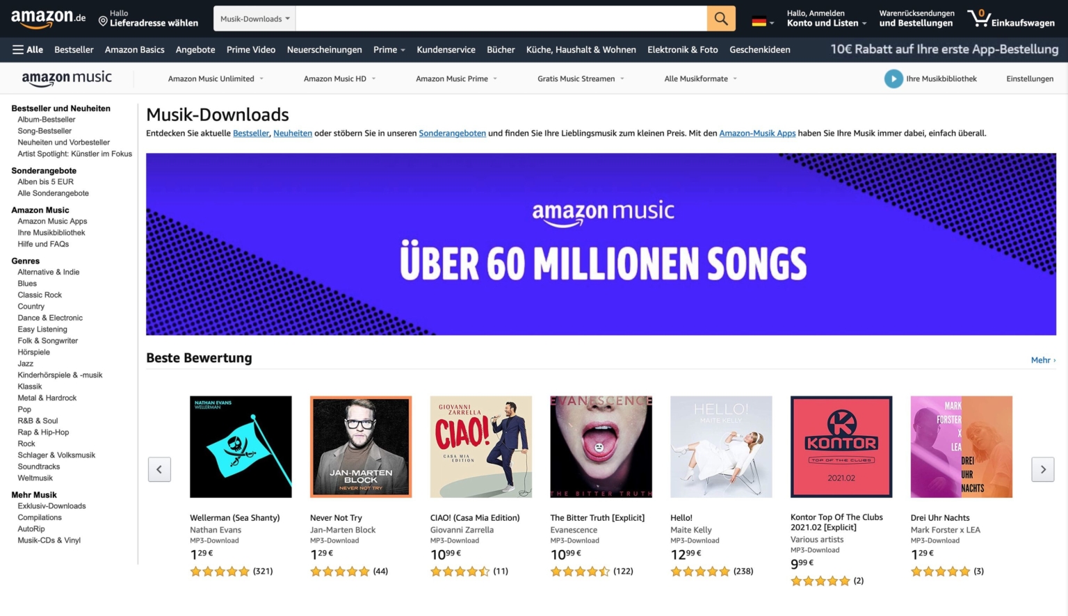Open the Never Not Try album cover

point(360,446)
